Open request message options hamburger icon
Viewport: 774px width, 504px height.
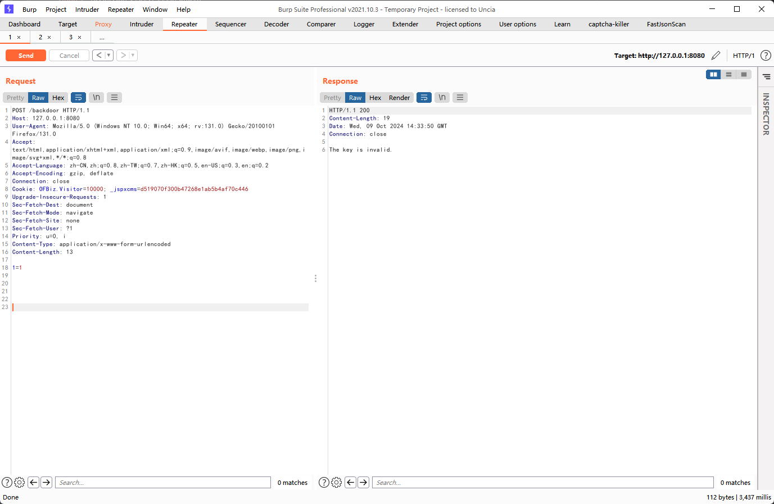pos(115,98)
